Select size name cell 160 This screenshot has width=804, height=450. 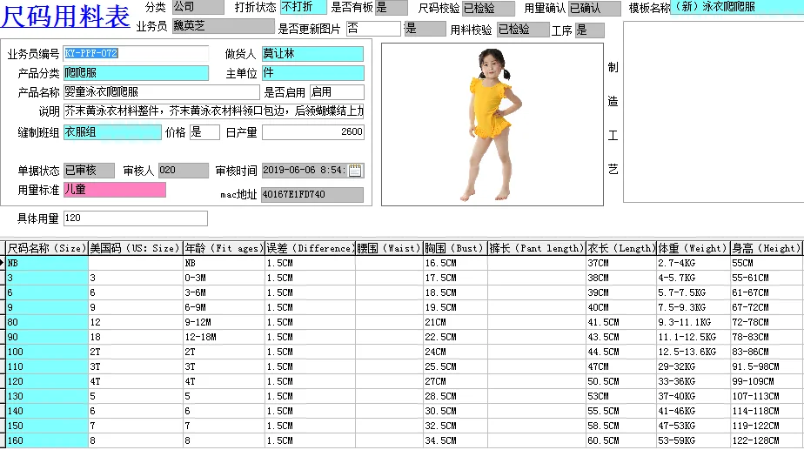[47, 440]
